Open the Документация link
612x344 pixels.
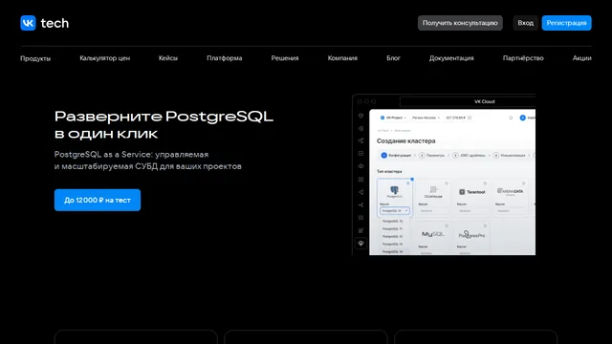point(451,58)
